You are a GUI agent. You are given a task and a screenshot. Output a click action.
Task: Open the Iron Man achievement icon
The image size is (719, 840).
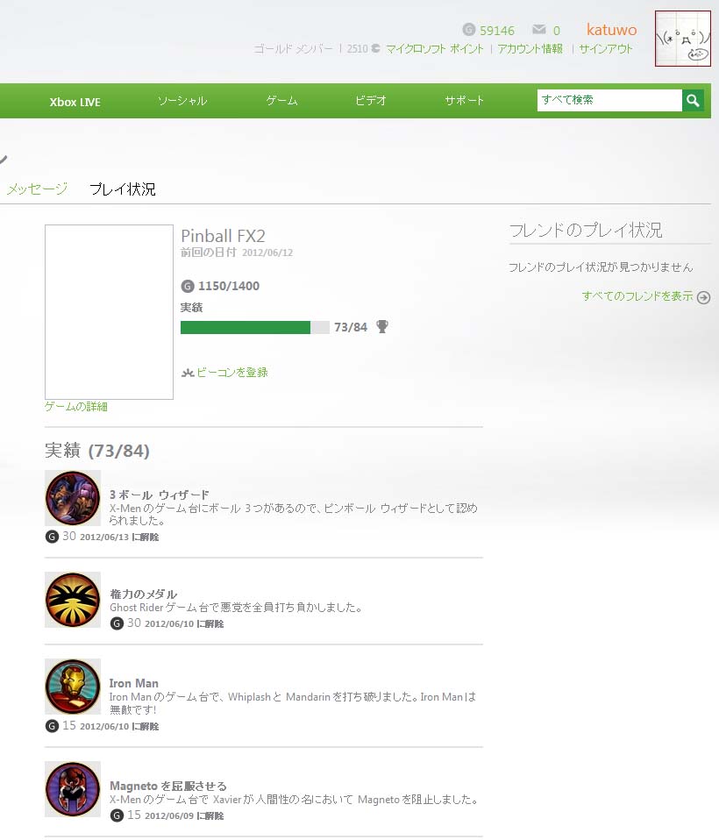click(73, 687)
